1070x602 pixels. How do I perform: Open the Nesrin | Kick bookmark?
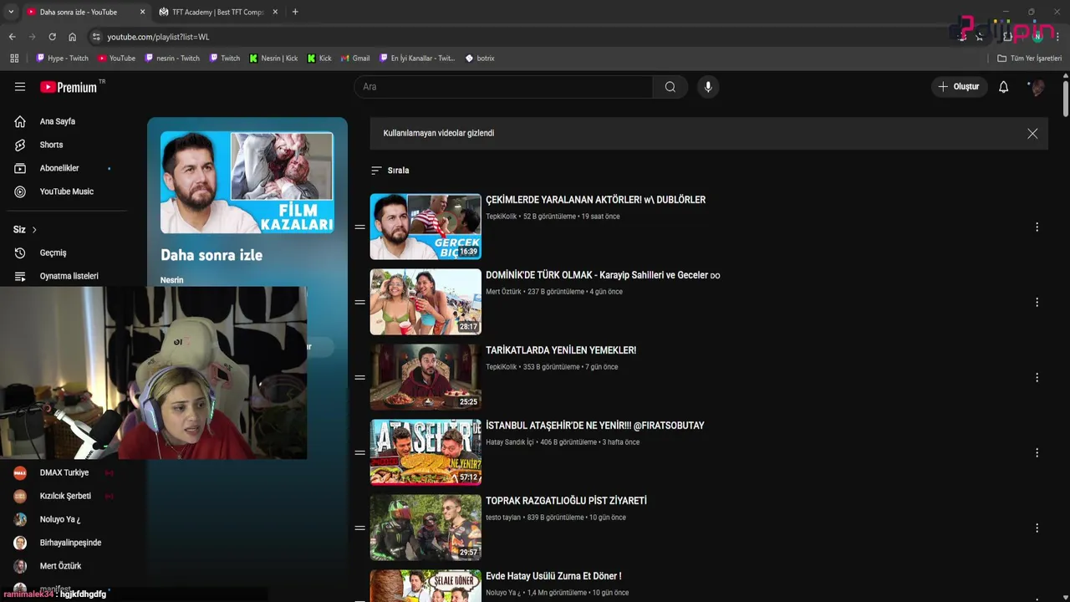[x=273, y=59]
